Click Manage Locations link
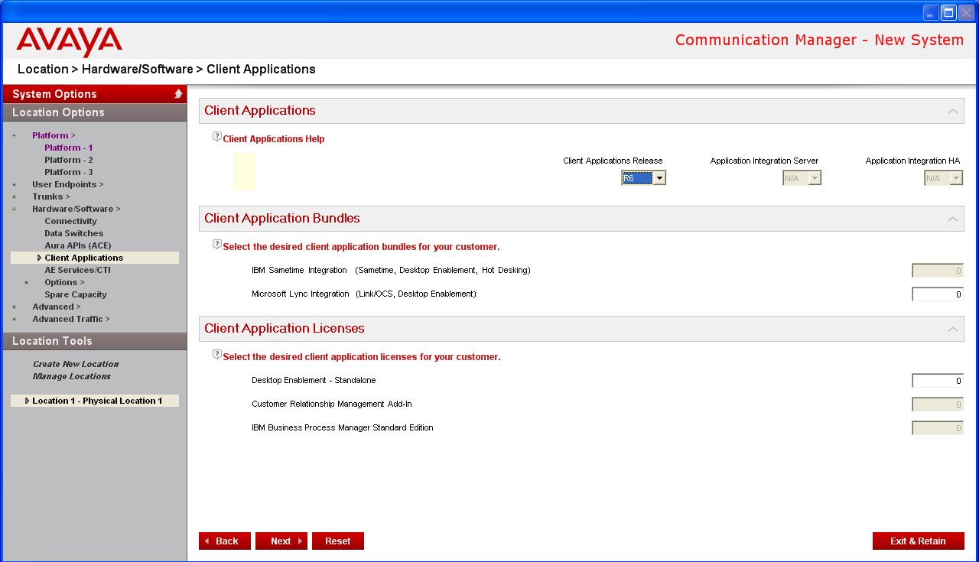 pos(72,376)
